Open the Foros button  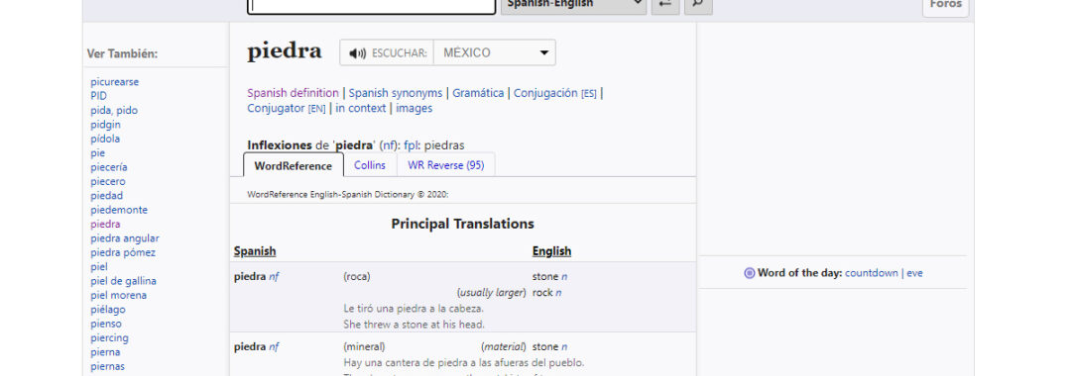pyautogui.click(x=945, y=6)
